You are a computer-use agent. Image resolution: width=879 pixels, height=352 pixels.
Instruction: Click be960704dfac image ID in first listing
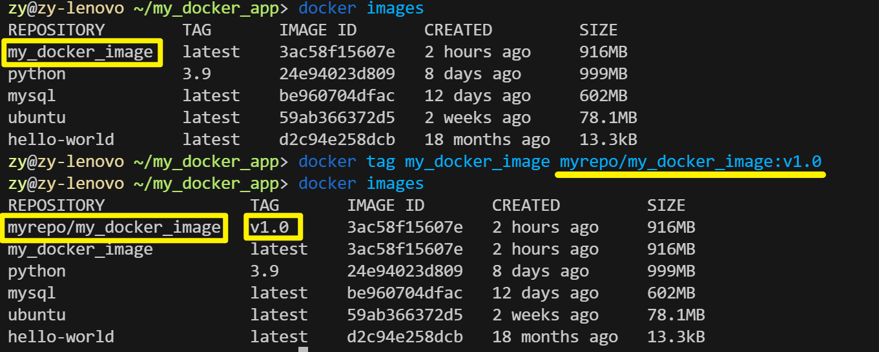coord(337,96)
